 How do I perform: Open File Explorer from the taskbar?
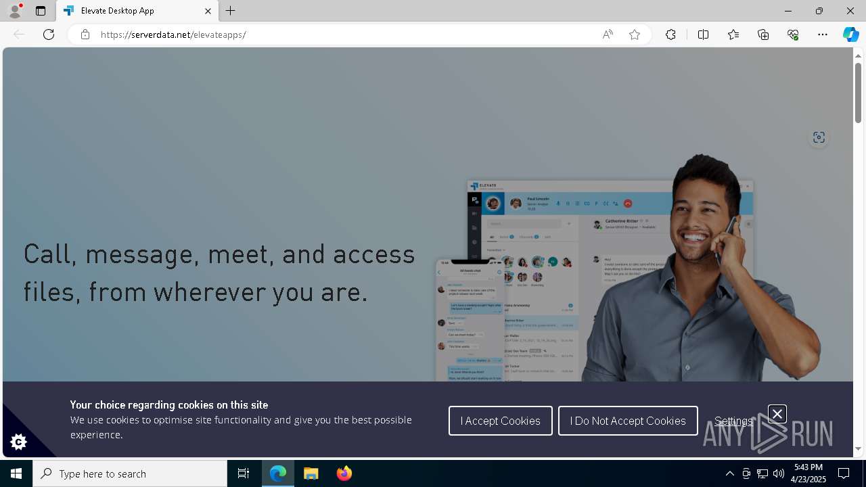(311, 473)
